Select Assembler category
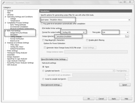This screenshot has width=136, height=103. click(11, 55)
